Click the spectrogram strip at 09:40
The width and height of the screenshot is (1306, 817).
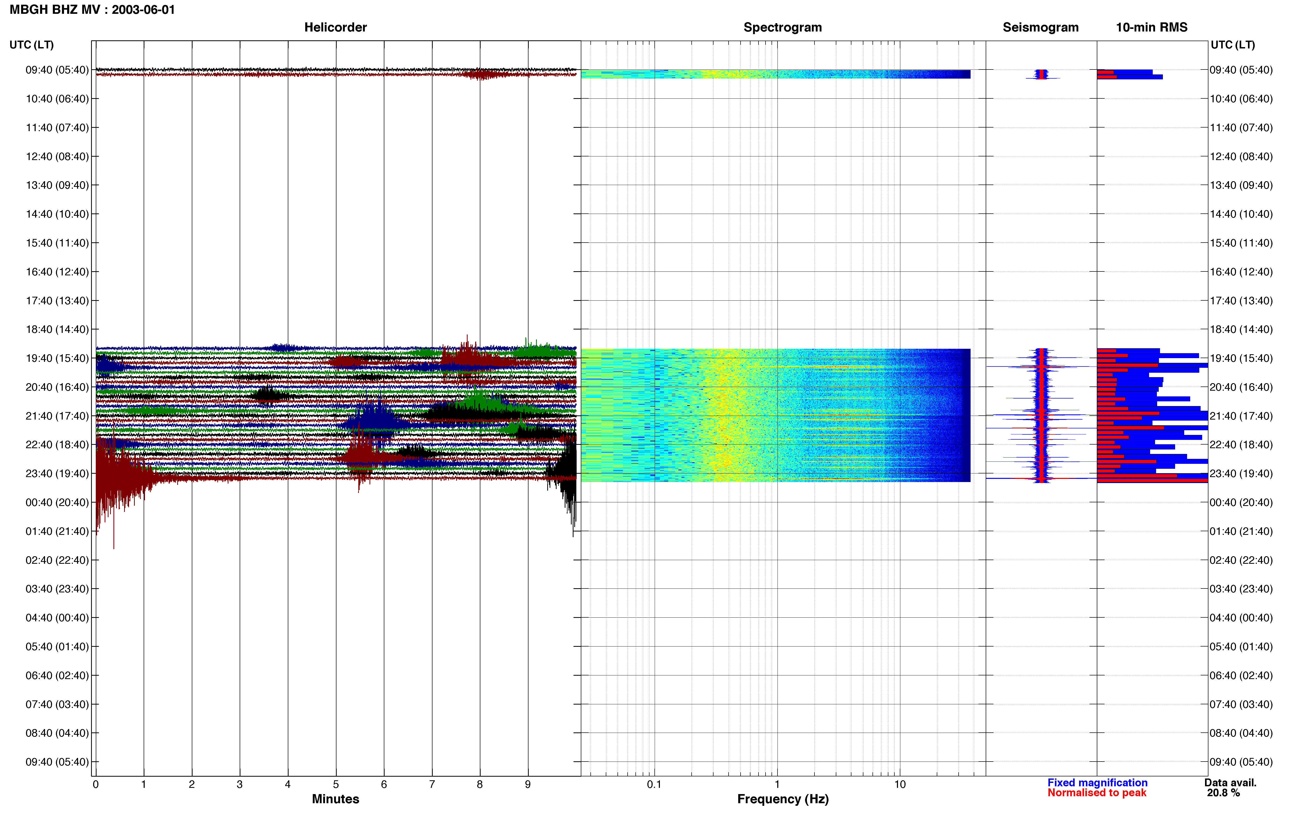[776, 74]
